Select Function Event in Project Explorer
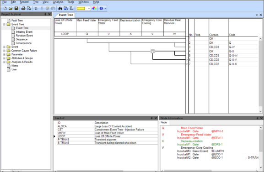Image resolution: width=264 pixels, height=172 pixels. coord(24,36)
